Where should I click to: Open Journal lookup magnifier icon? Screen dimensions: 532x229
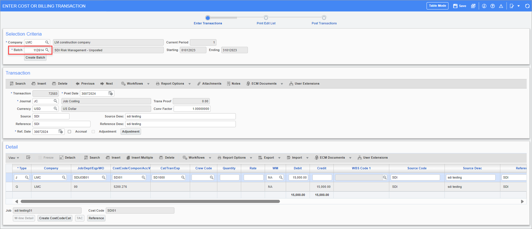55,101
